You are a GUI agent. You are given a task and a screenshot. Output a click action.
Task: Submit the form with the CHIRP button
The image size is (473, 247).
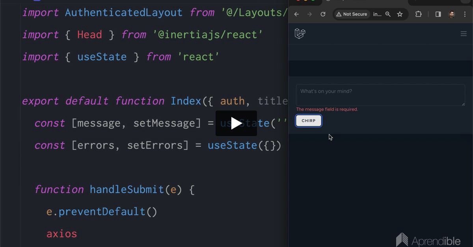pos(309,121)
